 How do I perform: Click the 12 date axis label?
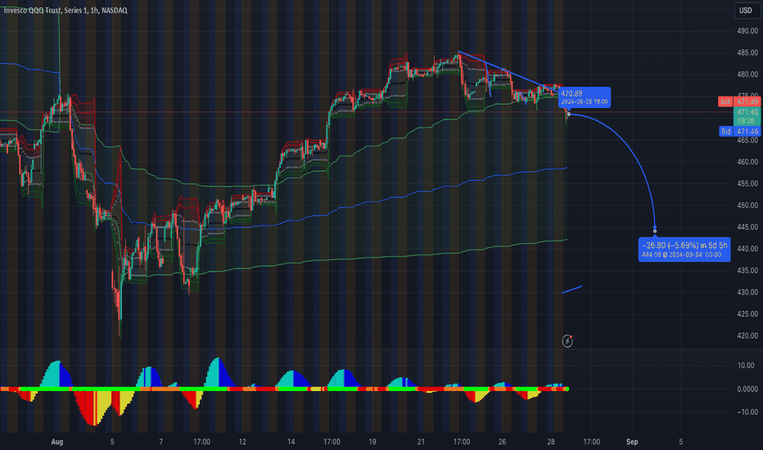pos(242,442)
